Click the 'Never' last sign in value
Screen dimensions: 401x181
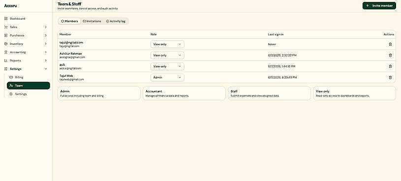click(x=272, y=44)
